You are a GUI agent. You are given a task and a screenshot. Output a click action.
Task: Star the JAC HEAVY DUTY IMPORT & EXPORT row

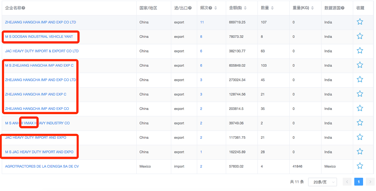point(360,51)
